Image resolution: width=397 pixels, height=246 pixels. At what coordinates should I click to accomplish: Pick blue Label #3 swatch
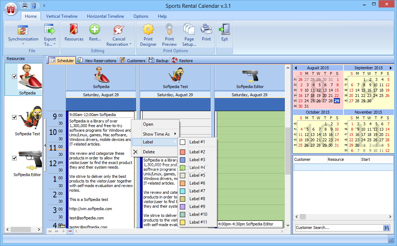pyautogui.click(x=183, y=160)
